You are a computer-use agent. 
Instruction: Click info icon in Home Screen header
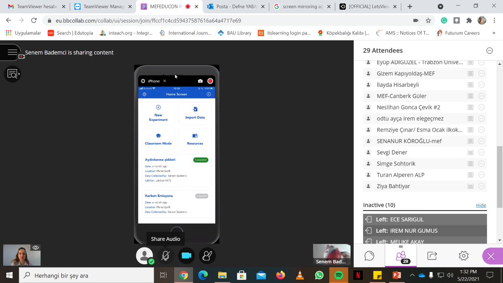(209, 94)
